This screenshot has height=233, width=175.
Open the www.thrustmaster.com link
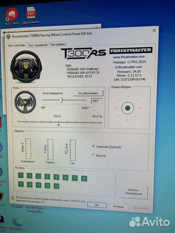coord(129,57)
